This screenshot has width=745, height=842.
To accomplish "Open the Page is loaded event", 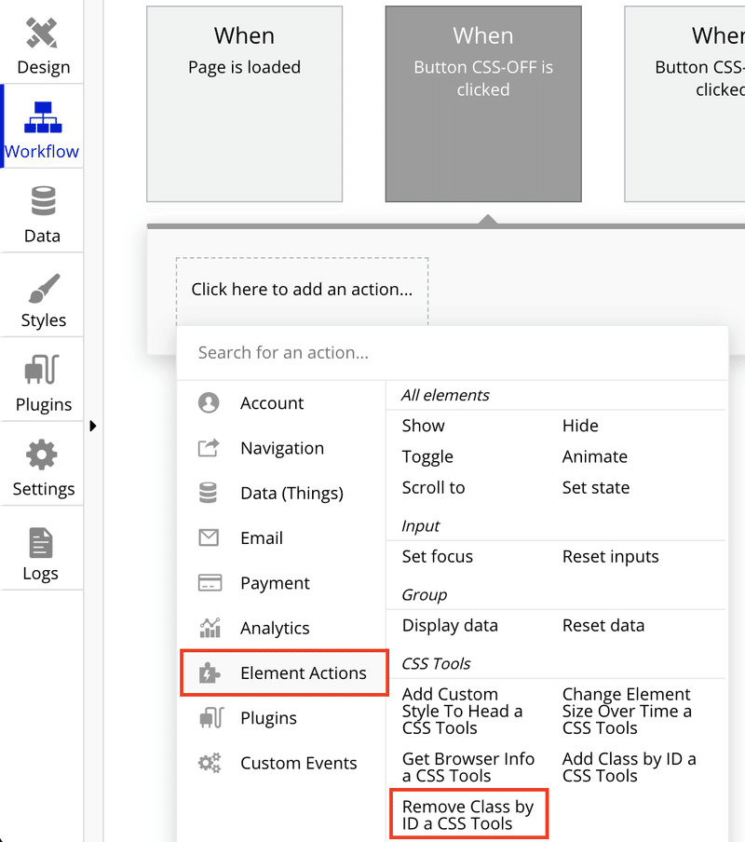I will click(245, 104).
